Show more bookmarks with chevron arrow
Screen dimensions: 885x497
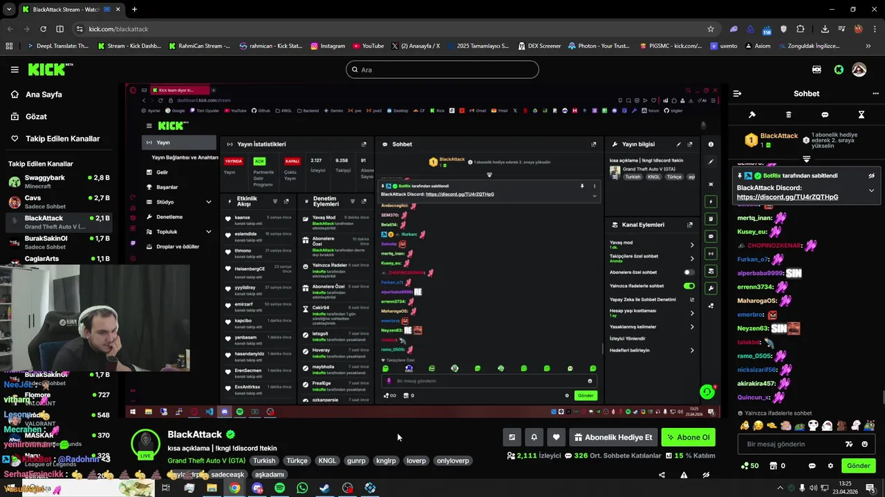(x=868, y=46)
